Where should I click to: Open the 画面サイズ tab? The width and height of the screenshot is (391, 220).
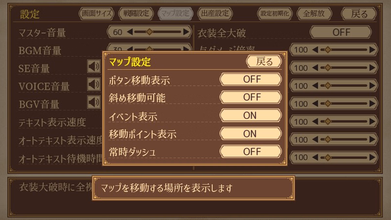[96, 14]
